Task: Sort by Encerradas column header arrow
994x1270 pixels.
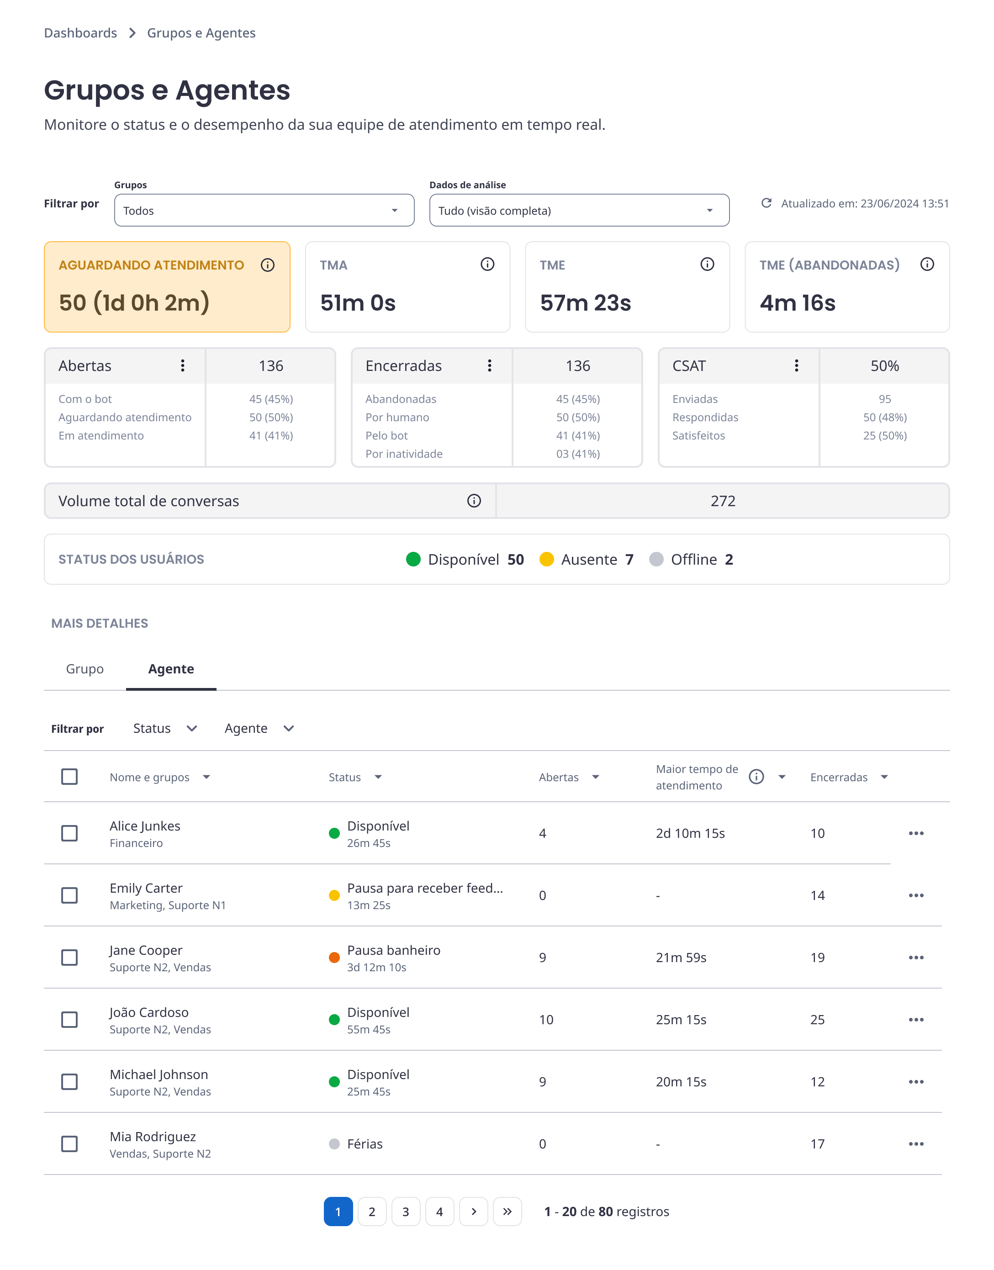Action: [x=884, y=778]
